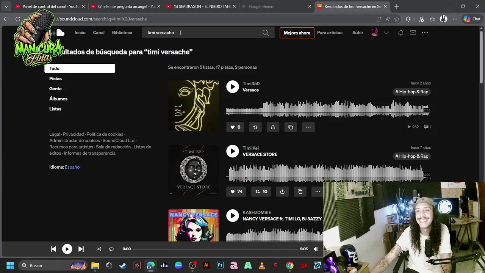Screen dimensions: 485x273
Task: Filter results by Álbumes
Action: click(58, 99)
